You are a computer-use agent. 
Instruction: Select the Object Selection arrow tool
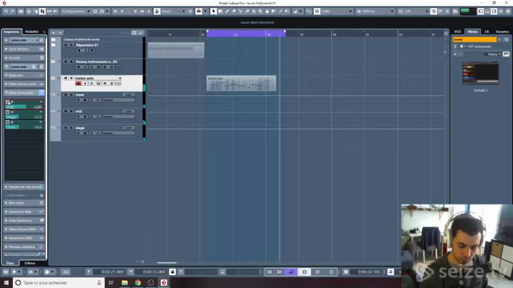(214, 11)
